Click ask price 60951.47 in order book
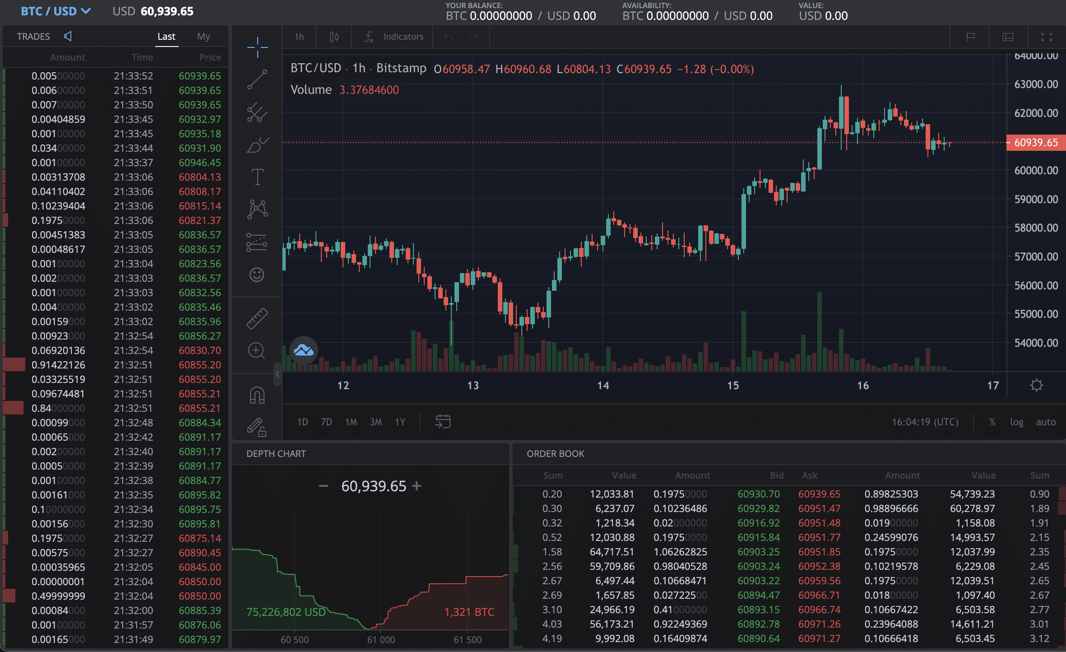1066x652 pixels. pos(819,508)
